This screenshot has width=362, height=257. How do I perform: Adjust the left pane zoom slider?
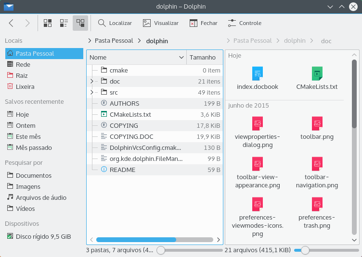point(161,250)
